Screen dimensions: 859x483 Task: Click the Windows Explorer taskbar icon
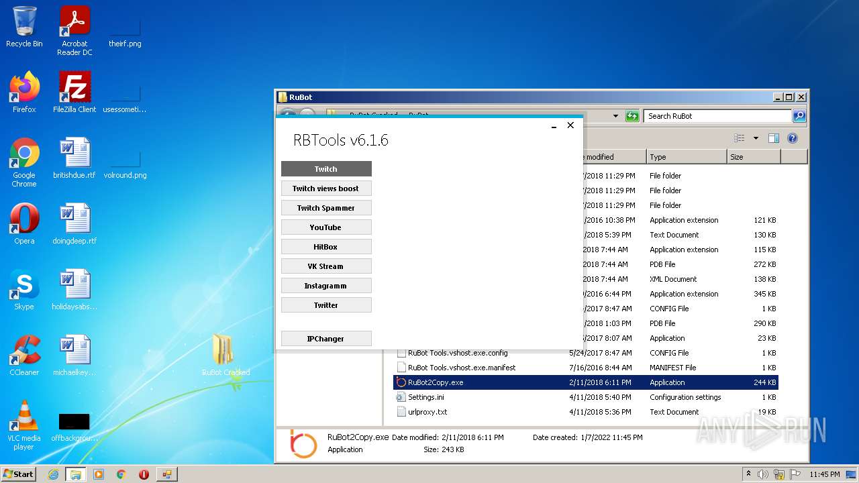pos(75,474)
